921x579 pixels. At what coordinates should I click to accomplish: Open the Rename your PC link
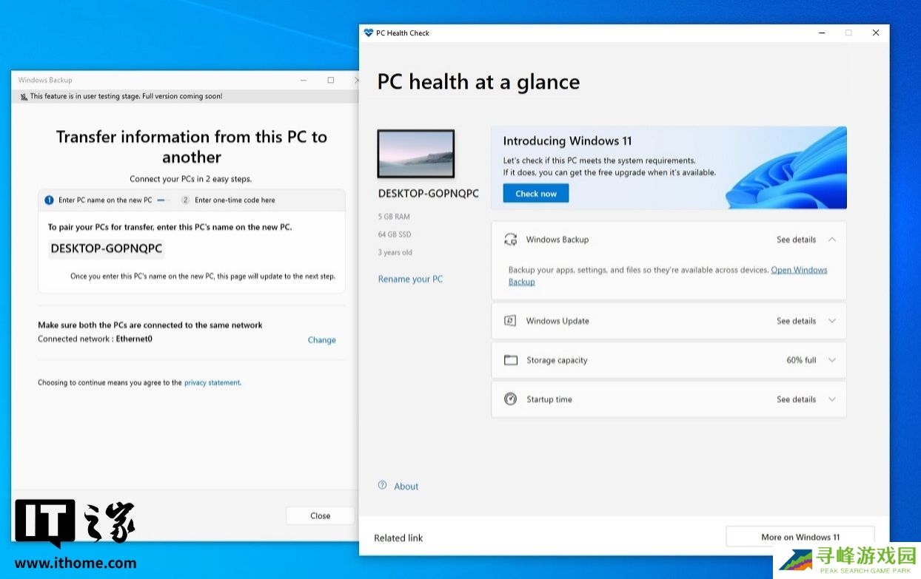coord(410,279)
